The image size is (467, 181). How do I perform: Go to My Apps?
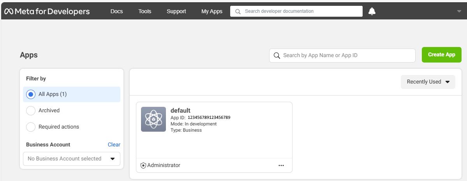click(212, 11)
